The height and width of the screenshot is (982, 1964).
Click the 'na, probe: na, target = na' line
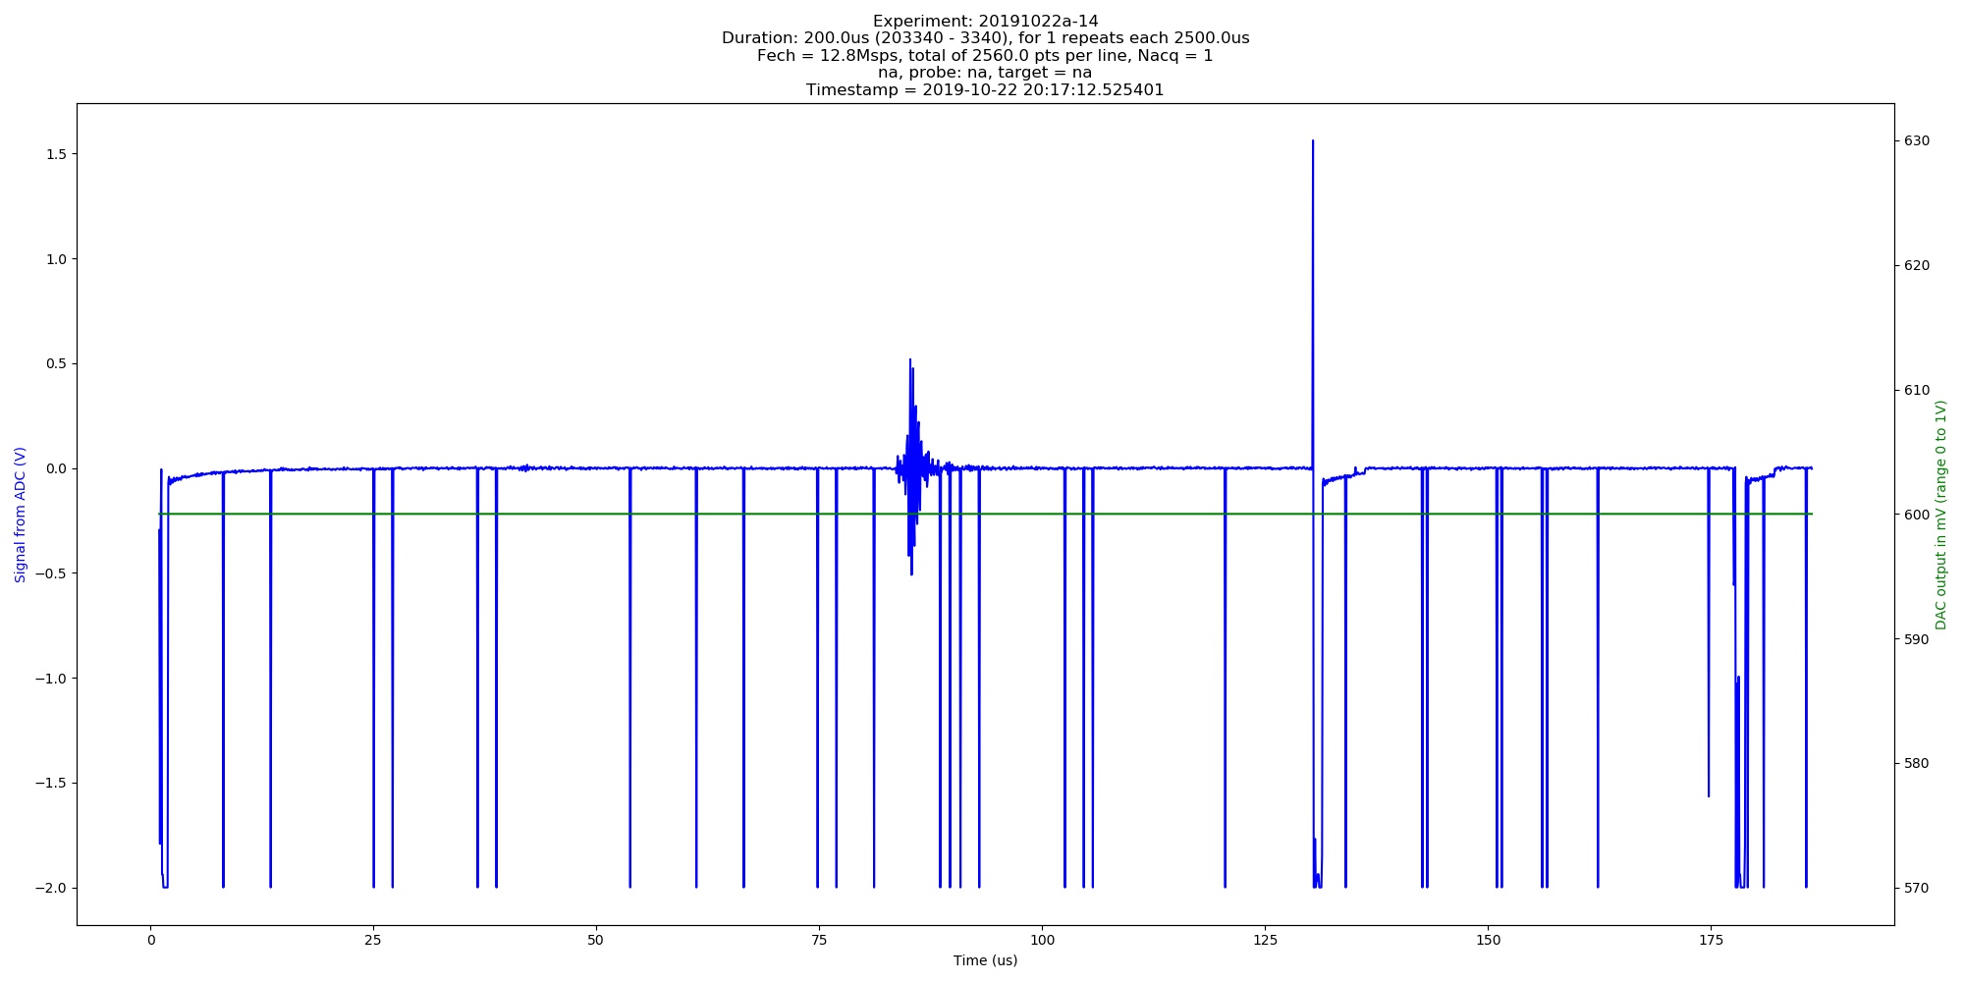coord(985,73)
